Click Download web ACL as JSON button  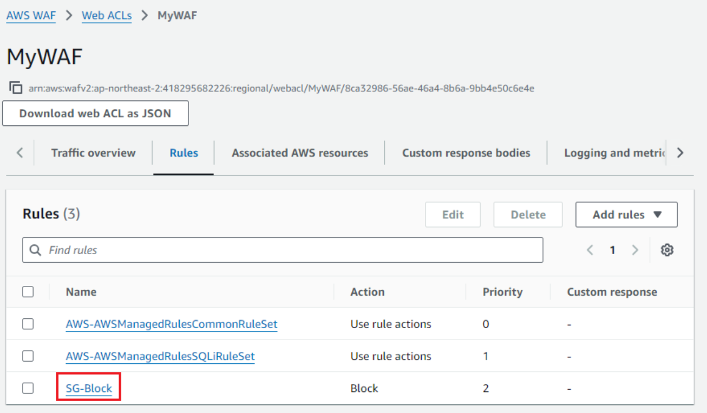(x=95, y=114)
